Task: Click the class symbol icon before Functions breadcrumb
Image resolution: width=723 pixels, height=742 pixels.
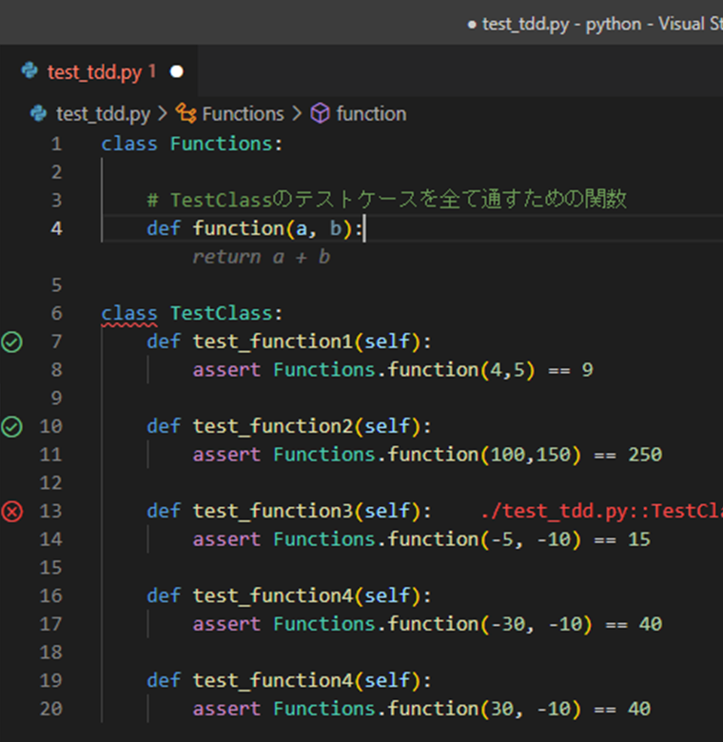Action: 186,113
